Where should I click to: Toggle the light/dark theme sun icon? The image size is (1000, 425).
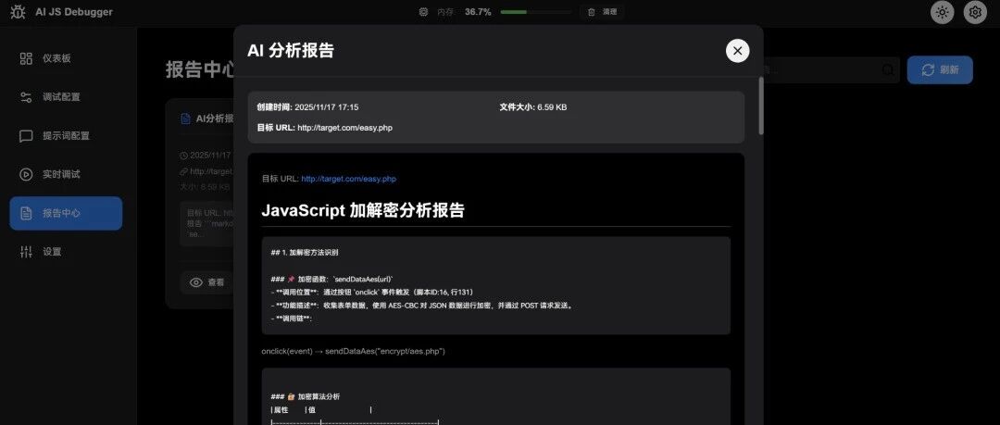pos(943,12)
